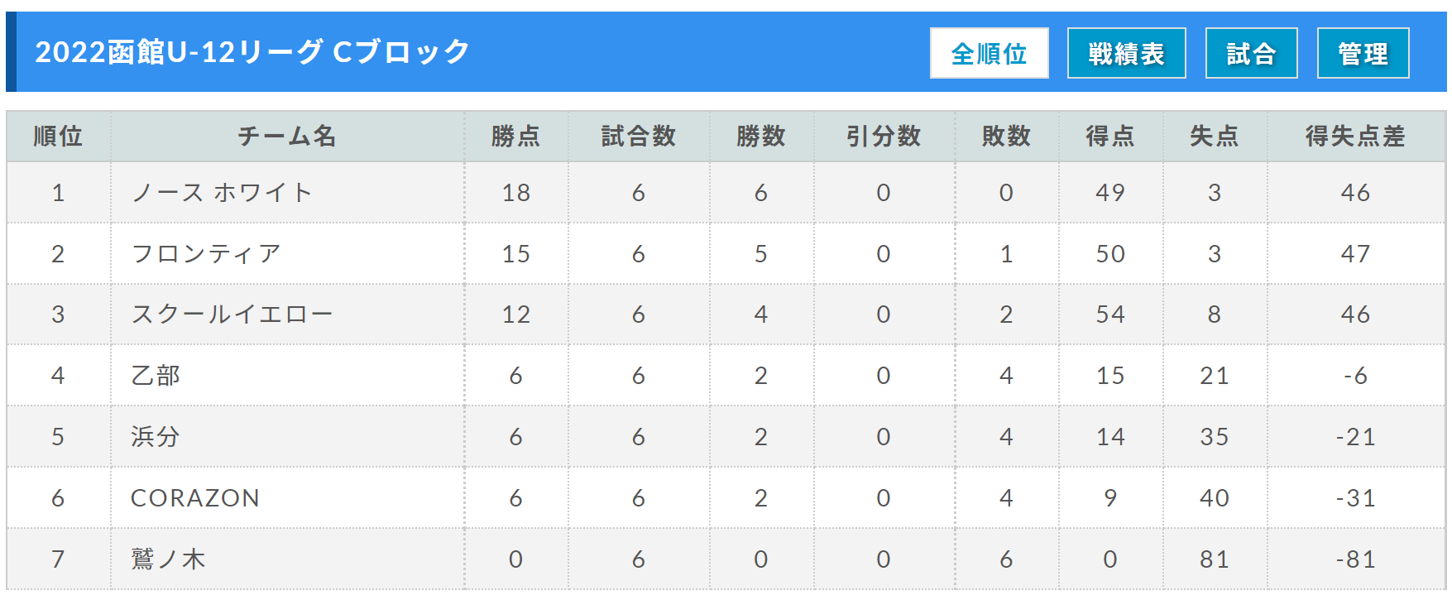Open the 試合 tab
Screen dimensions: 1452x600
1251,53
